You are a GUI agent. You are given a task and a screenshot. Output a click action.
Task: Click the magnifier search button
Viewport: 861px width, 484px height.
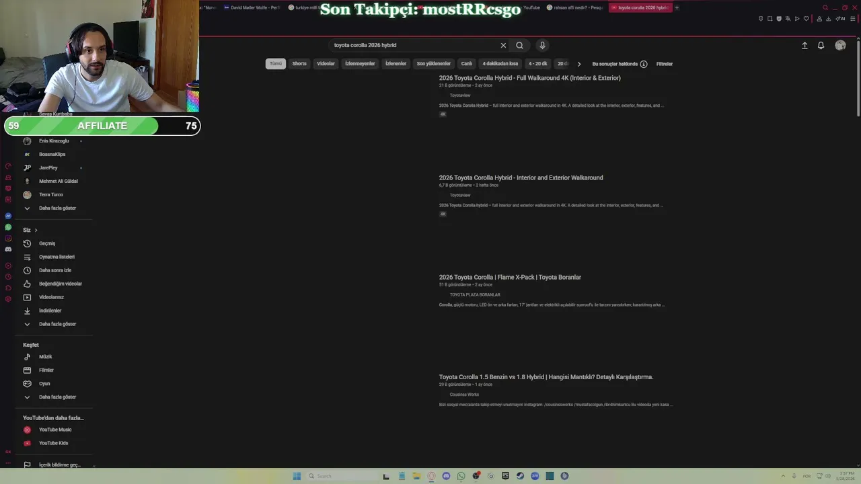(519, 45)
